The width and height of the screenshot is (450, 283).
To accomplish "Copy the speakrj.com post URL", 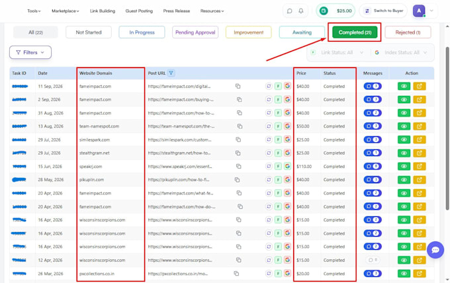I will pos(238,167).
